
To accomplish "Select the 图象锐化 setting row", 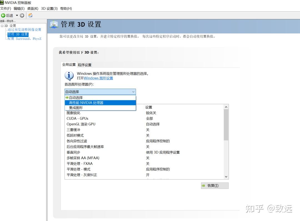I will point(144,113).
